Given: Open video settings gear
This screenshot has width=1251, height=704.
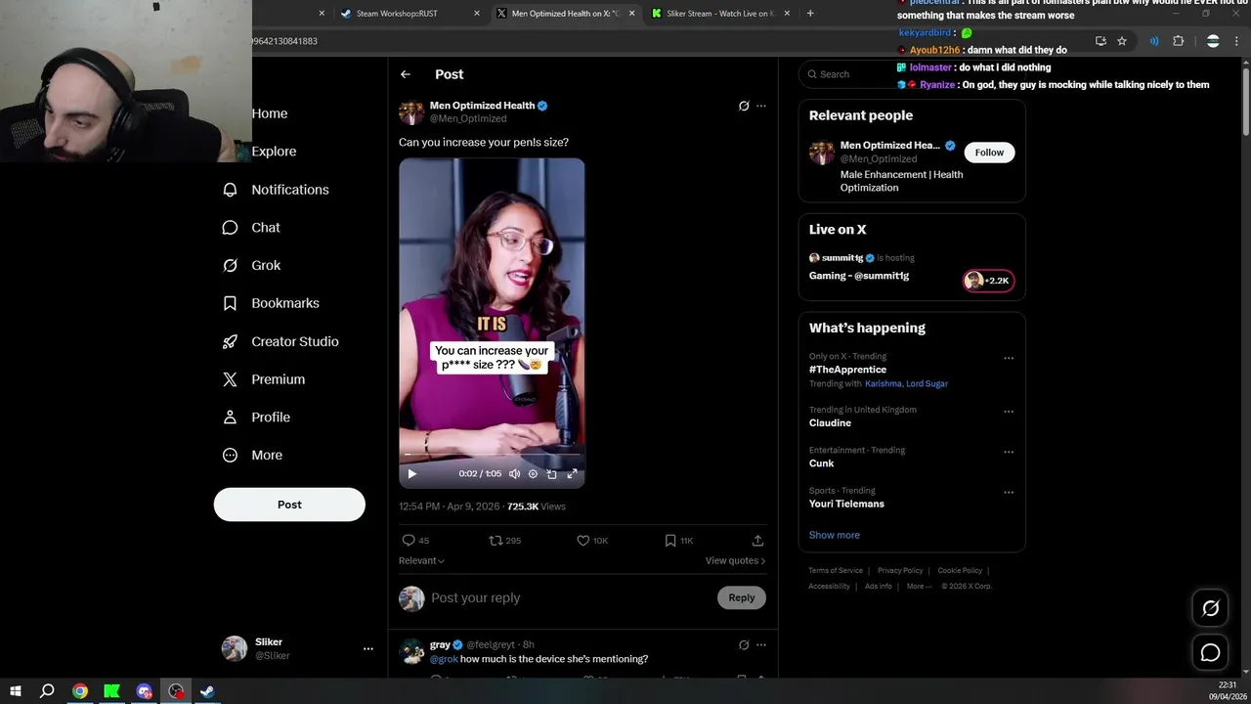Looking at the screenshot, I should coord(533,474).
